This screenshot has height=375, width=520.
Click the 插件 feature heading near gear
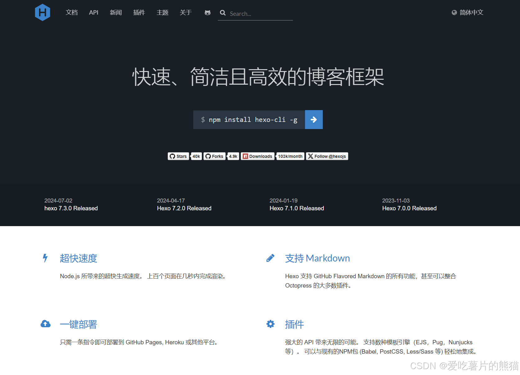tap(294, 324)
